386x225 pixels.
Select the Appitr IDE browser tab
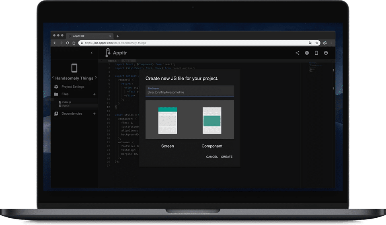90,36
